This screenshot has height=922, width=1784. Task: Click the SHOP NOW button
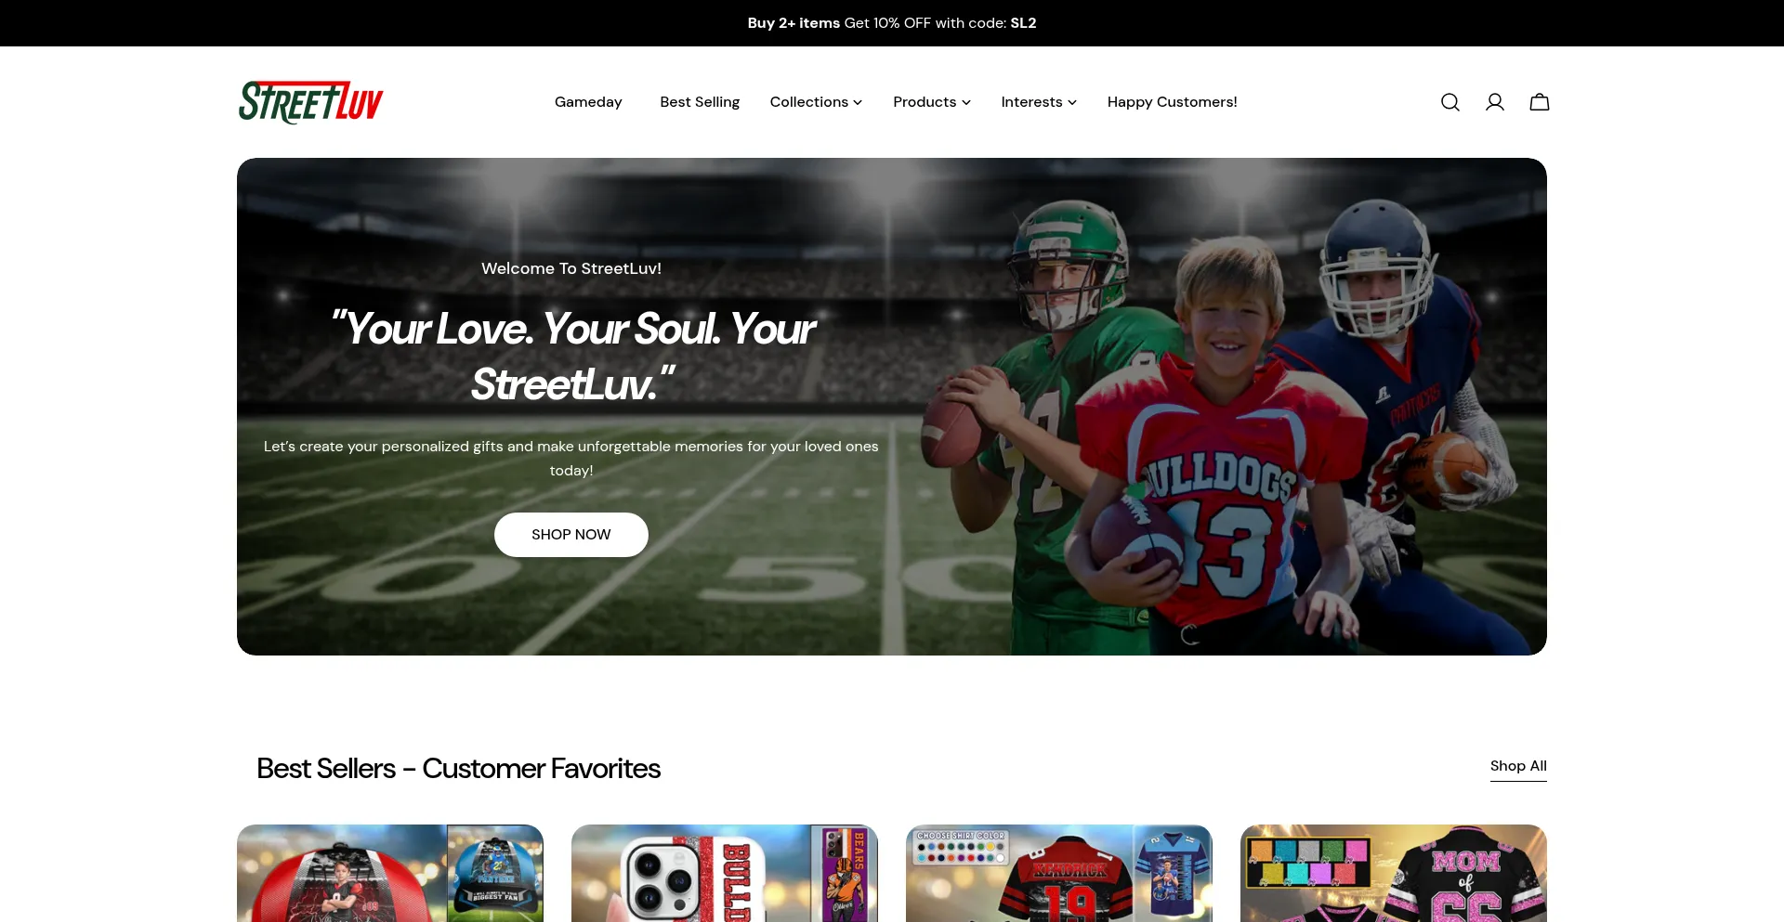tap(571, 535)
